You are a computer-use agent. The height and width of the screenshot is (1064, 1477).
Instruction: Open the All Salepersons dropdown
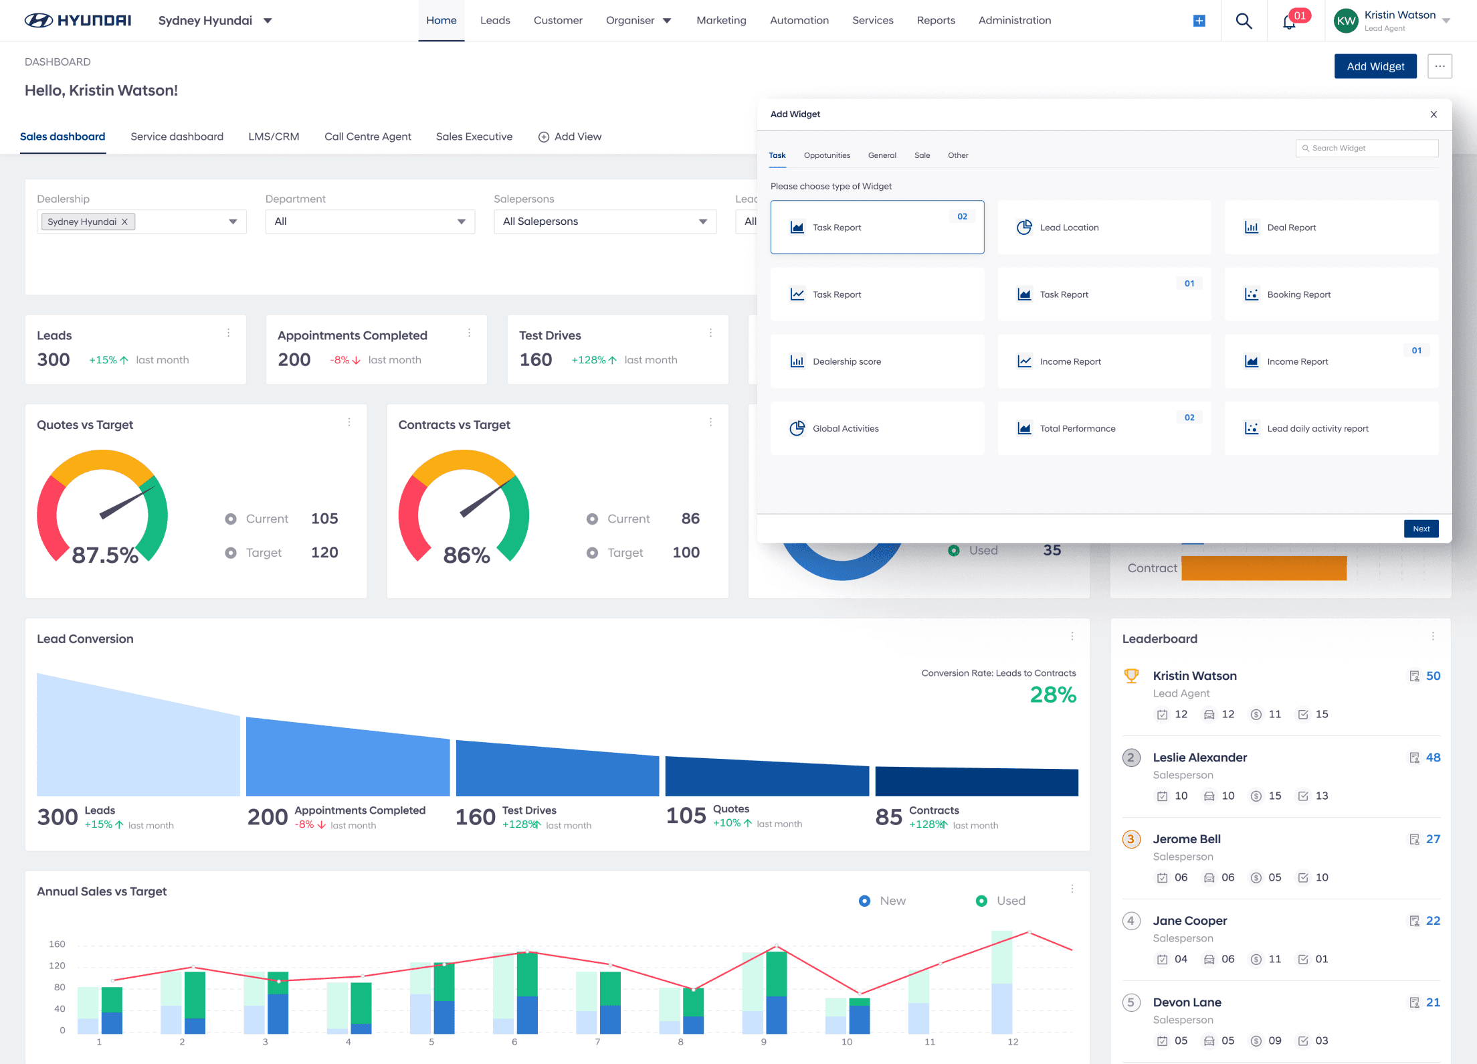(605, 221)
